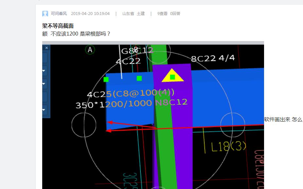Viewport: 303px width, 189px height.
Task: Click the beam label L18(3)
Action: [229, 147]
